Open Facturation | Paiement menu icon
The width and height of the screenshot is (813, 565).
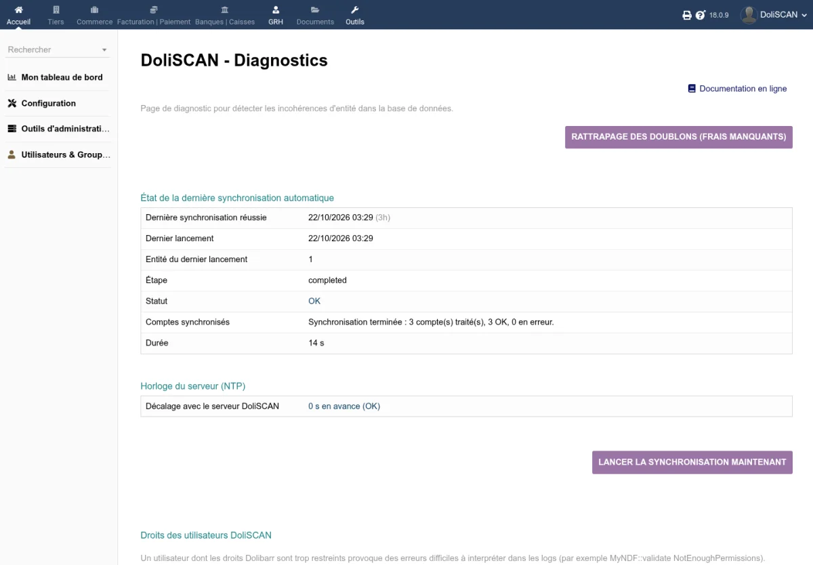[x=154, y=9]
